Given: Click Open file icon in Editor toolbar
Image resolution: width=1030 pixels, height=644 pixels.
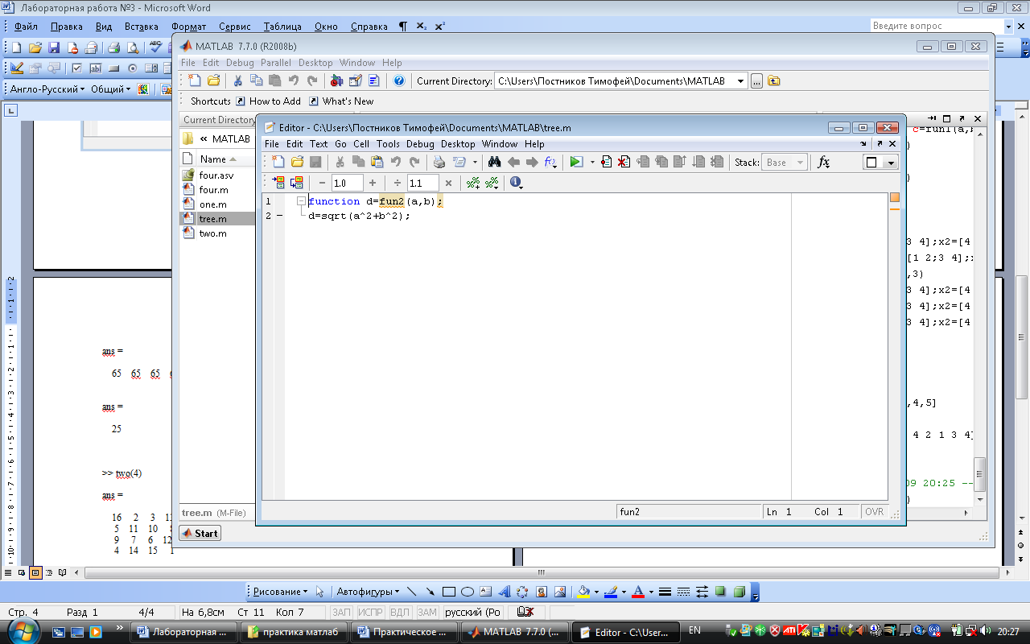Looking at the screenshot, I should (297, 162).
